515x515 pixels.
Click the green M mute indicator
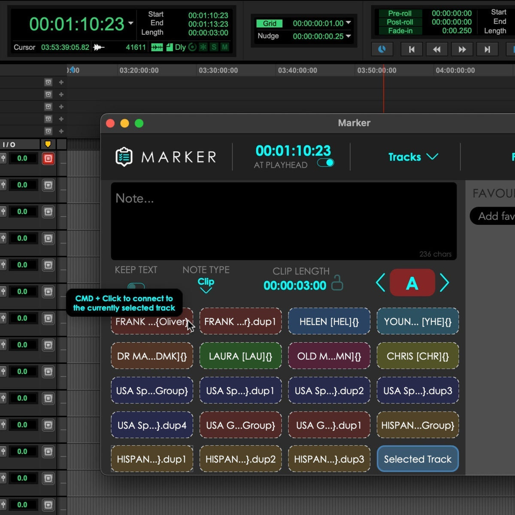click(x=224, y=47)
